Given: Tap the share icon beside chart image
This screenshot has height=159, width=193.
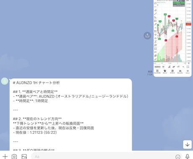Looking at the screenshot, I should pyautogui.click(x=147, y=36).
